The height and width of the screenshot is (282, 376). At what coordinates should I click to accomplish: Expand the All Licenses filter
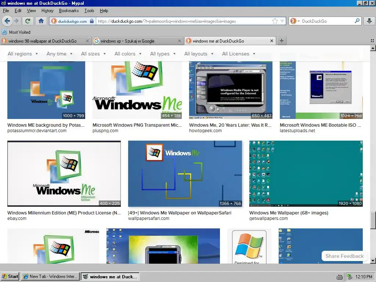tap(239, 54)
